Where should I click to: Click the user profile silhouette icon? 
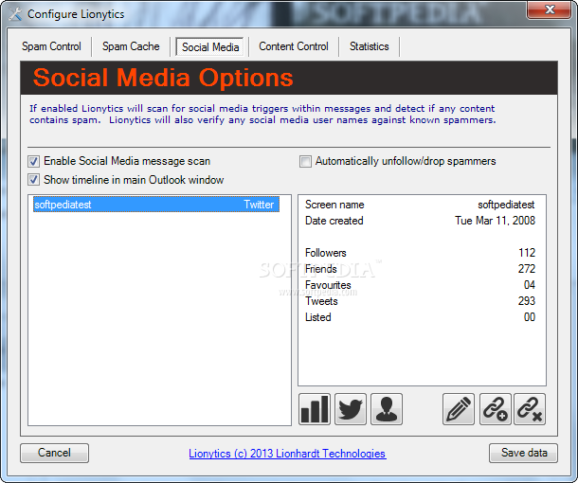387,409
